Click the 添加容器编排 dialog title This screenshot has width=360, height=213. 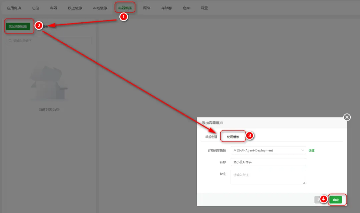[x=212, y=123]
